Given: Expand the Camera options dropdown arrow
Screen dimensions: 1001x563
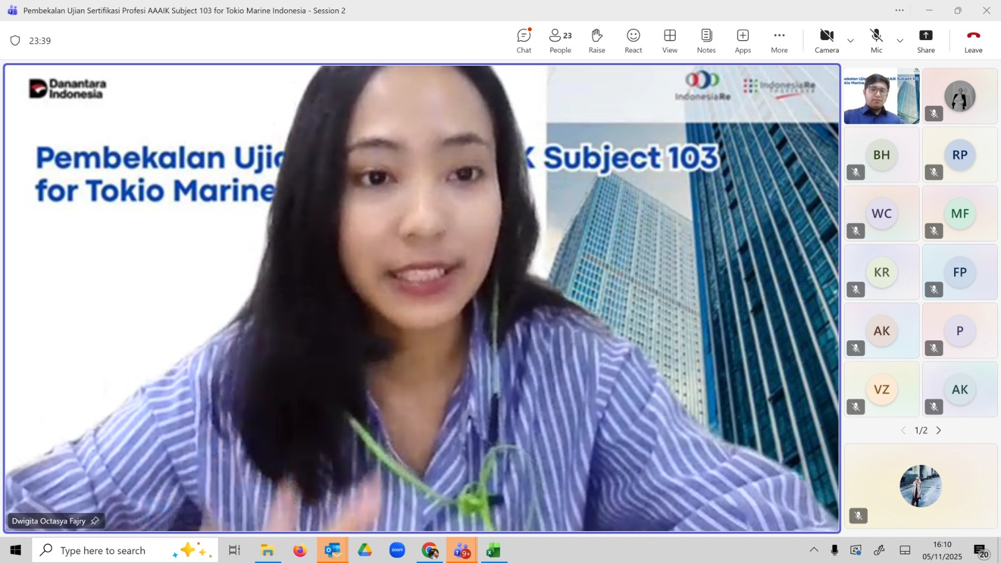Looking at the screenshot, I should point(850,41).
